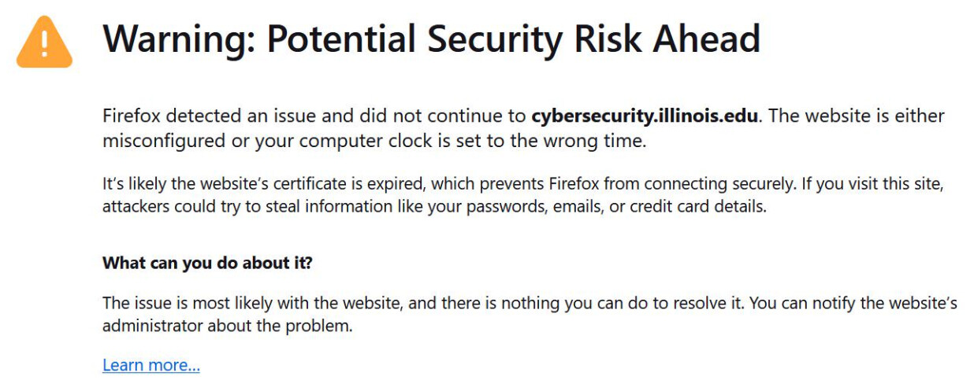Open the Learn more link
974x387 pixels.
pyautogui.click(x=151, y=365)
